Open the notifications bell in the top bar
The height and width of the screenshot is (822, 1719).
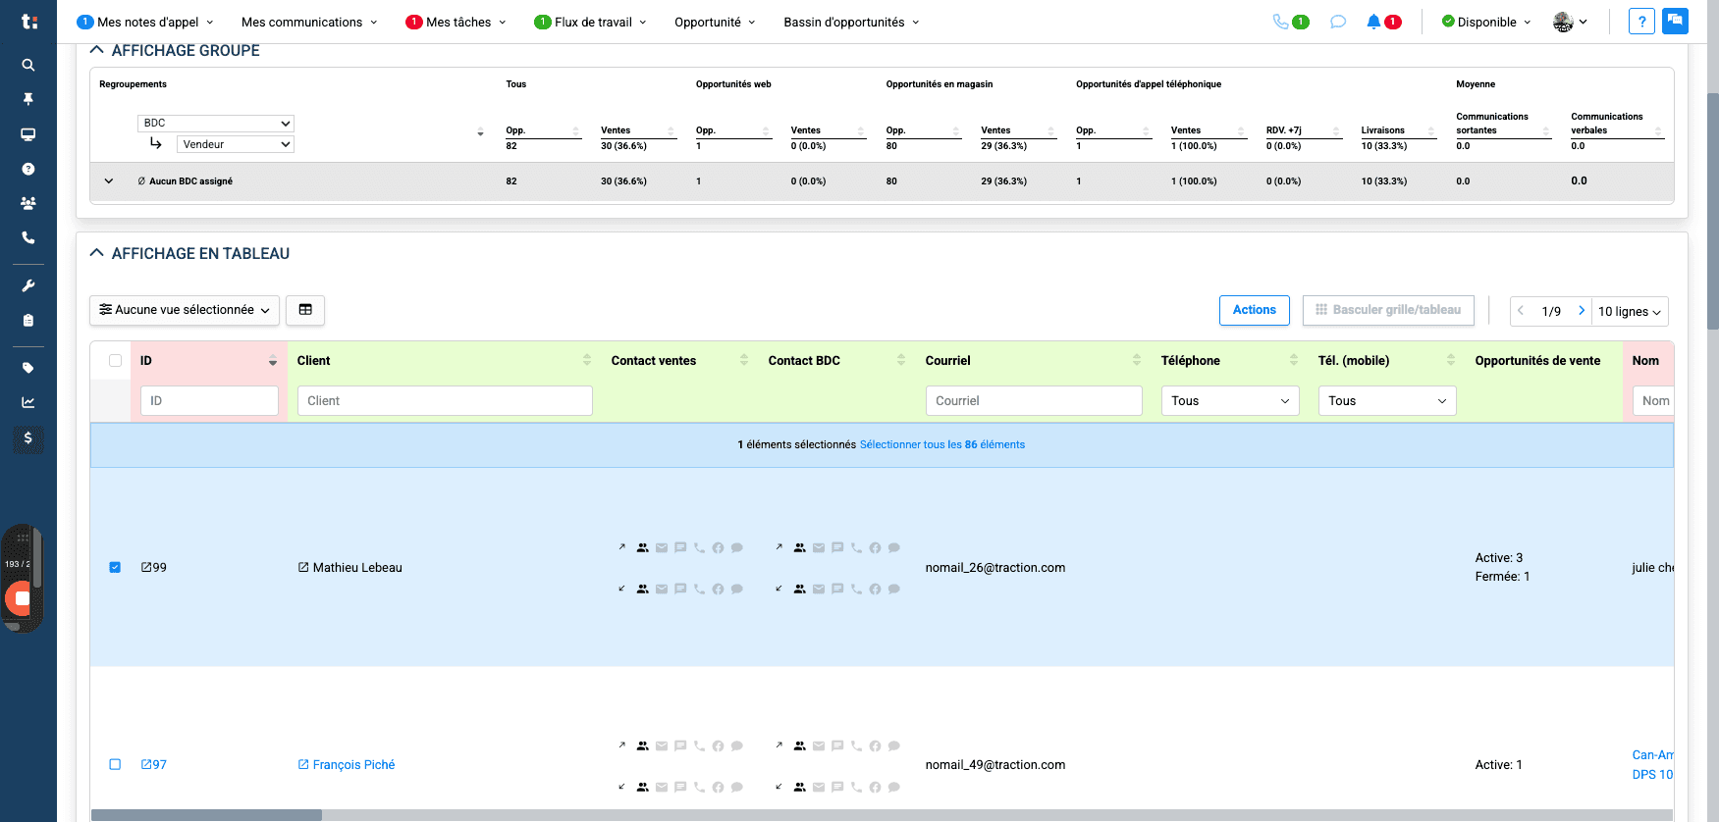pyautogui.click(x=1373, y=22)
